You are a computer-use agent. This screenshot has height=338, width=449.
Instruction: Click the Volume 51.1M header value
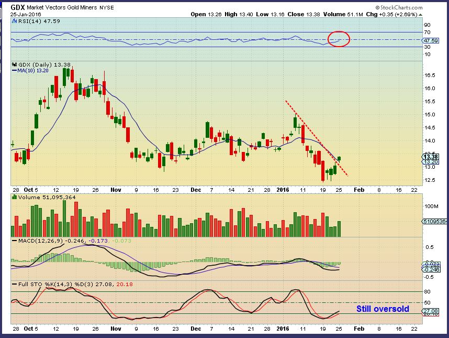pyautogui.click(x=343, y=14)
